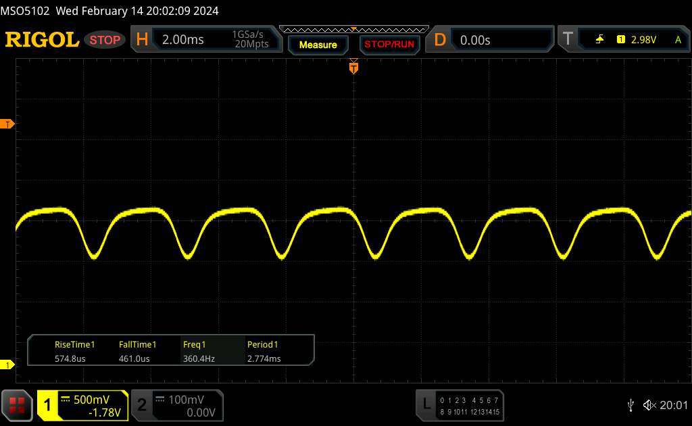Open horizontal timebase 2.00ms settings
This screenshot has height=426, width=692.
coord(206,40)
